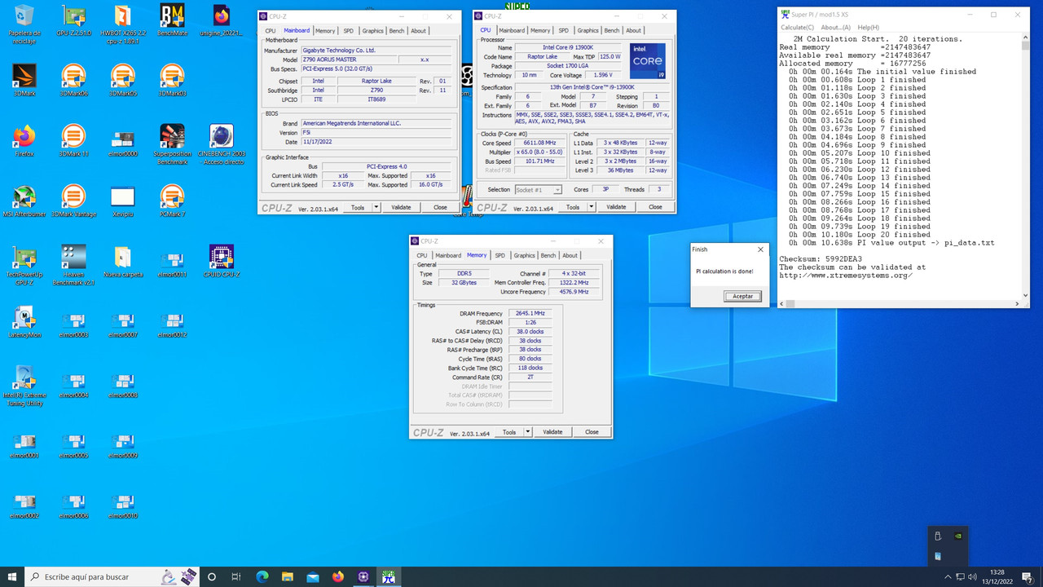
Task: Click Z790 AORUS MASTER model field
Action: tap(349, 60)
